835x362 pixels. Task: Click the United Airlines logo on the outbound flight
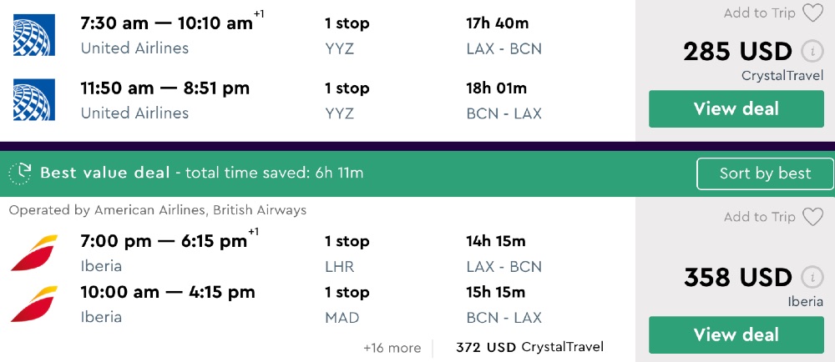point(34,36)
